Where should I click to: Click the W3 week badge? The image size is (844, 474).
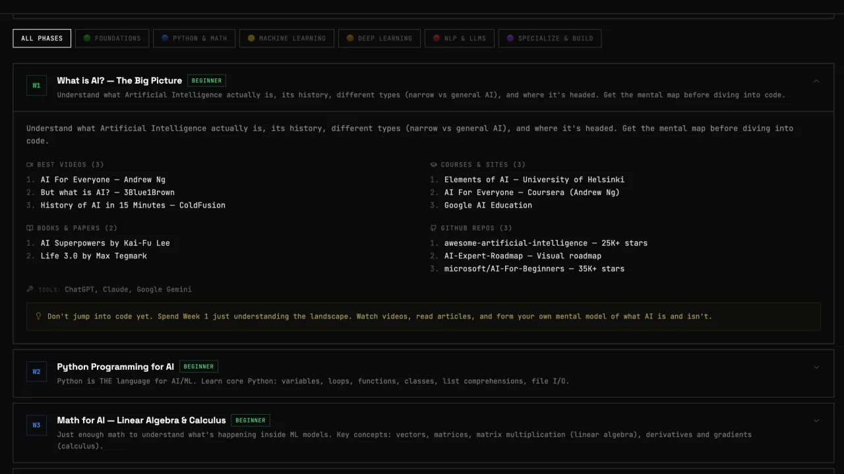pos(36,425)
